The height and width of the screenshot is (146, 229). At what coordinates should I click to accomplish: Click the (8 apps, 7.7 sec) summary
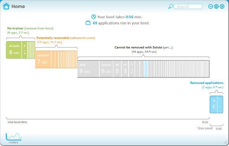pyautogui.click(x=18, y=33)
